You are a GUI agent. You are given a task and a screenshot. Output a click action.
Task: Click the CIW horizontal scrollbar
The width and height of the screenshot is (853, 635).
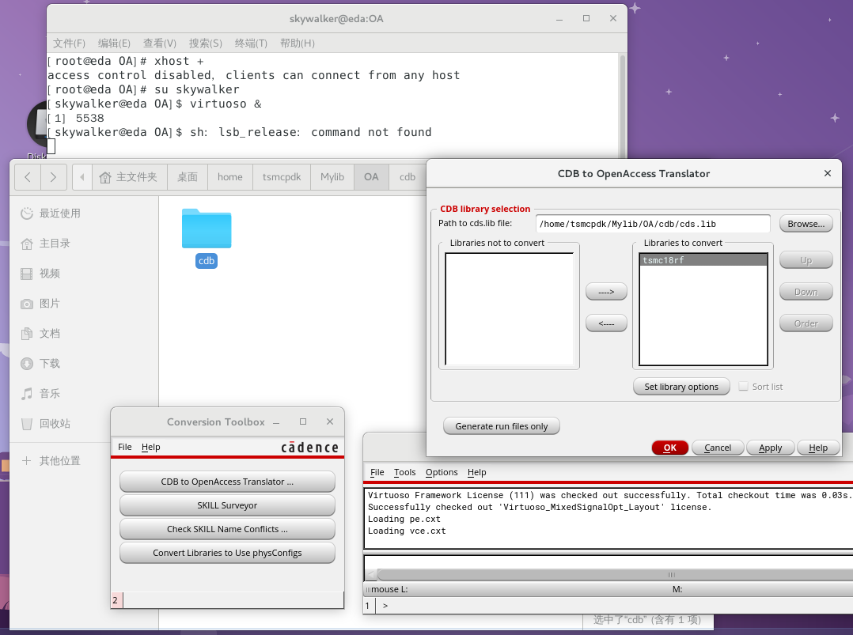(x=615, y=574)
